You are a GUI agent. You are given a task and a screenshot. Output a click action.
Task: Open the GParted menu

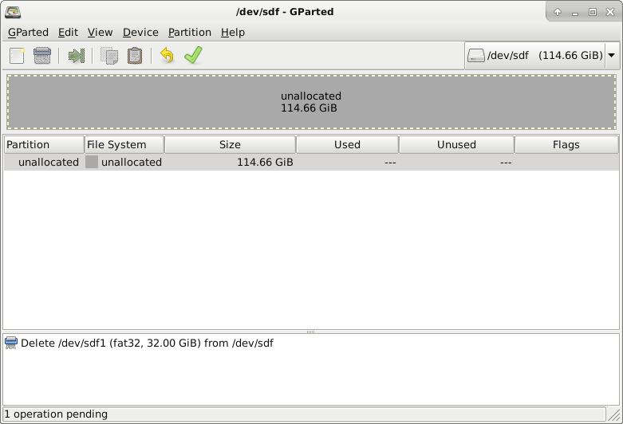[x=28, y=32]
